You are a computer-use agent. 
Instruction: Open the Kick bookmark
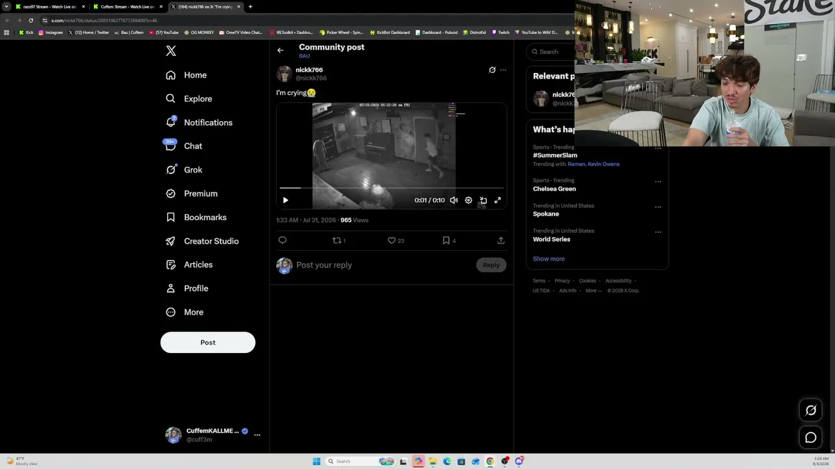[x=26, y=33]
